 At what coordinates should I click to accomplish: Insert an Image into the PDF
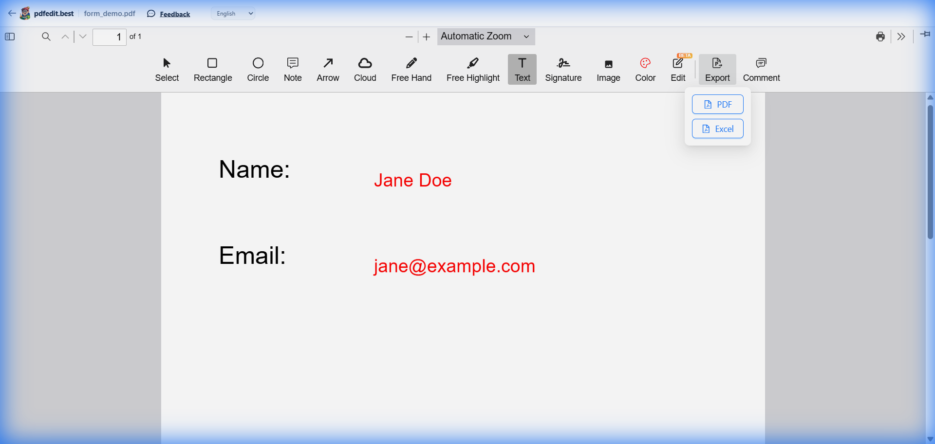[608, 69]
